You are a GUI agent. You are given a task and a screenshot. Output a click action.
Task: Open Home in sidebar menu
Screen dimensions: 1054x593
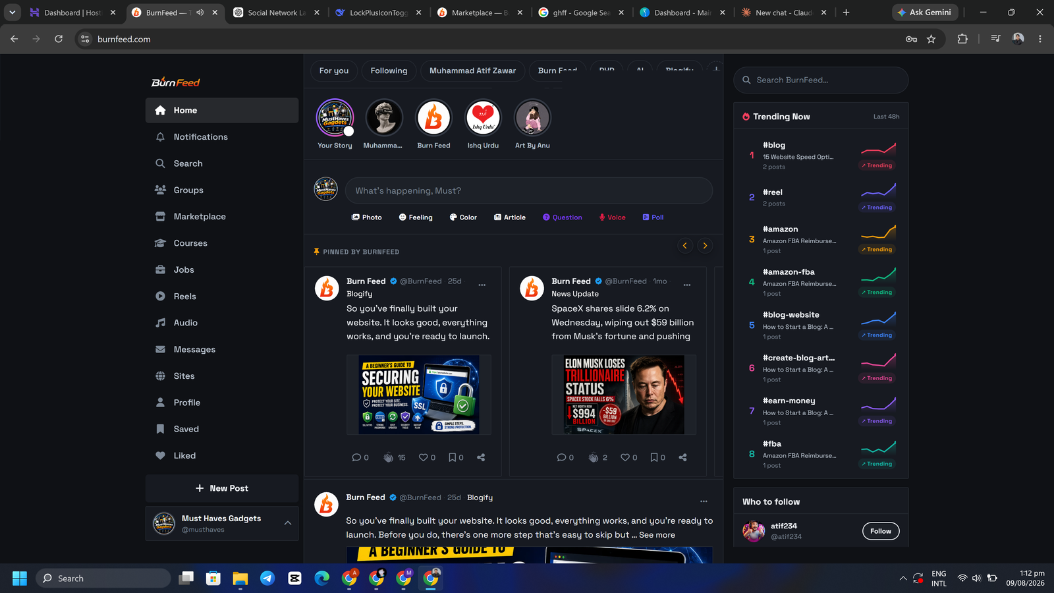221,111
